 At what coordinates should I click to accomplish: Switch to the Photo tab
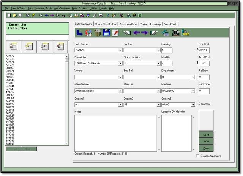click(143, 24)
